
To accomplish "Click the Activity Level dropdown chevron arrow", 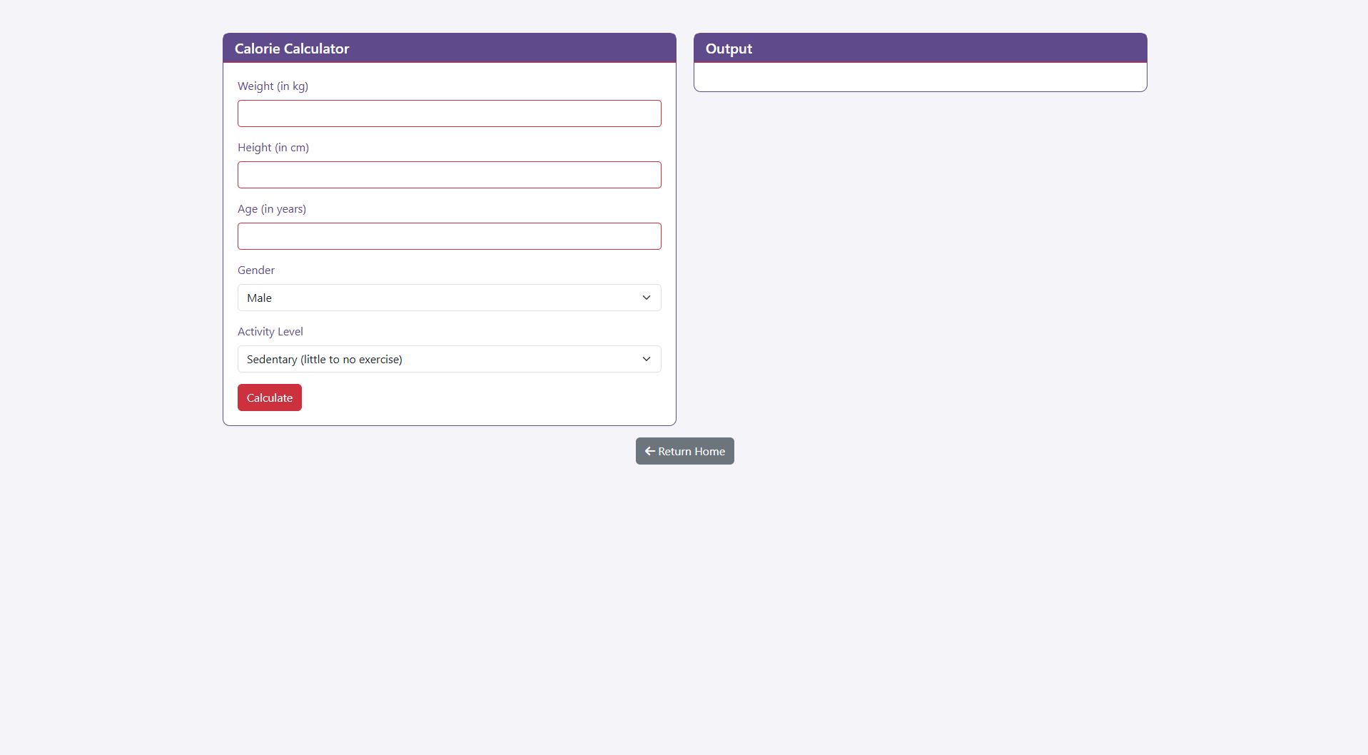I will click(646, 359).
